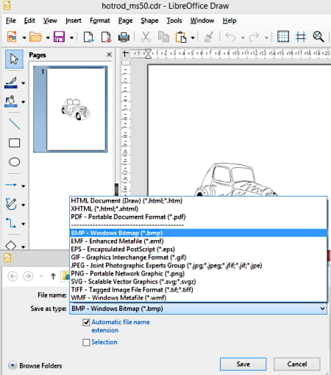The image size is (331, 375).
Task: Expand the Open file dropdown arrow
Action: pos(48,38)
